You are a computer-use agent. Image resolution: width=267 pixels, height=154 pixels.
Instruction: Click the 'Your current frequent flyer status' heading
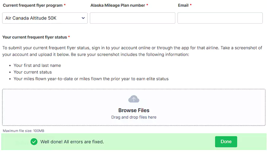(x=35, y=37)
